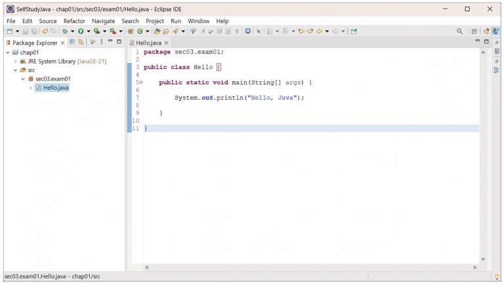Click the lightbulb tip icon in status bar
Image resolution: width=504 pixels, height=284 pixels.
[496, 277]
